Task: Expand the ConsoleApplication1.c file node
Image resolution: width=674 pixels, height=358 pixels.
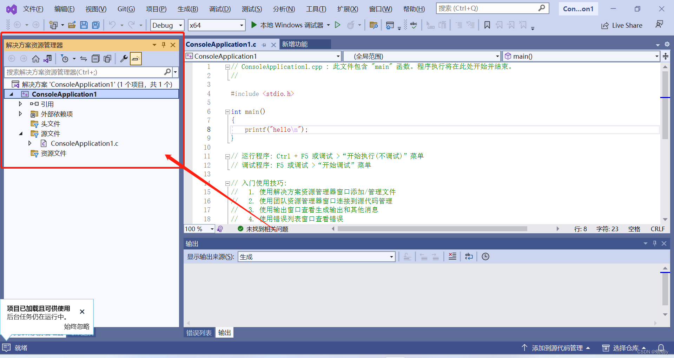Action: (x=30, y=143)
